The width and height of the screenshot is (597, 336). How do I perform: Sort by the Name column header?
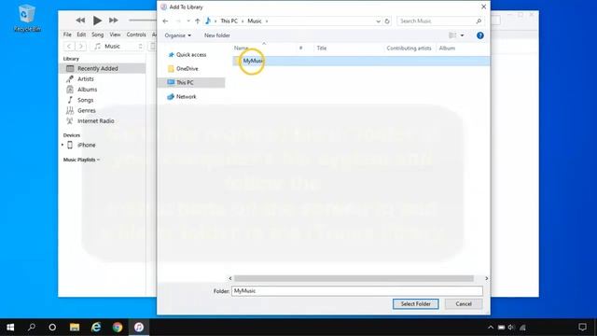pos(241,48)
